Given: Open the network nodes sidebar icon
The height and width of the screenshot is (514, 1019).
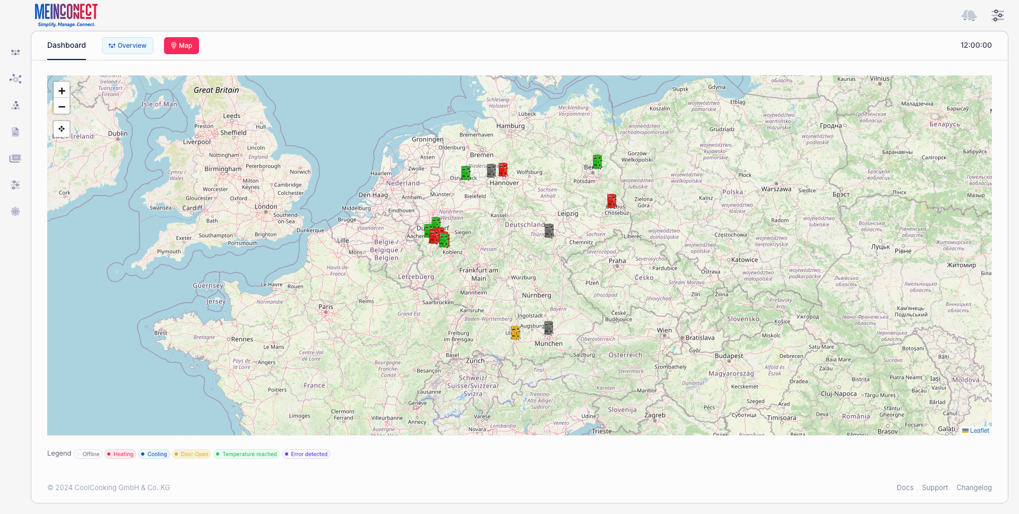Looking at the screenshot, I should (15, 79).
